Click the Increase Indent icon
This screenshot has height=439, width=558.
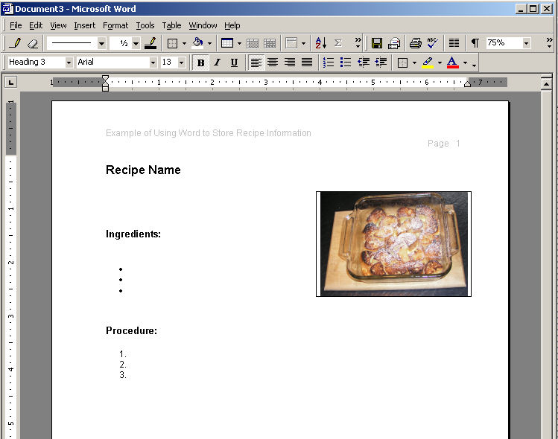pos(381,63)
